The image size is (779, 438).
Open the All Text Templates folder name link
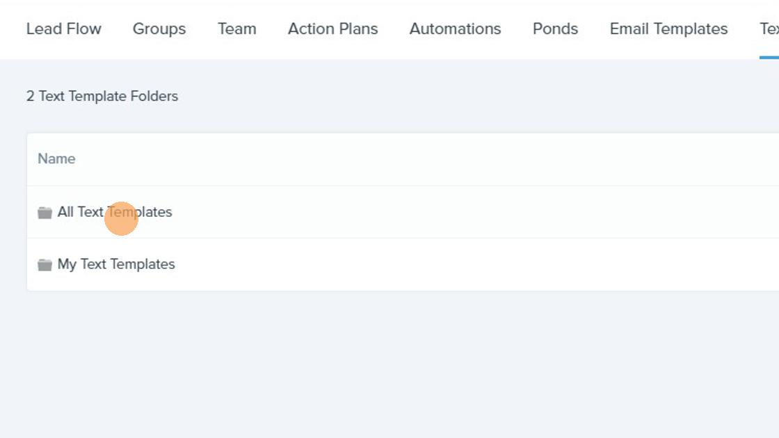pos(115,212)
